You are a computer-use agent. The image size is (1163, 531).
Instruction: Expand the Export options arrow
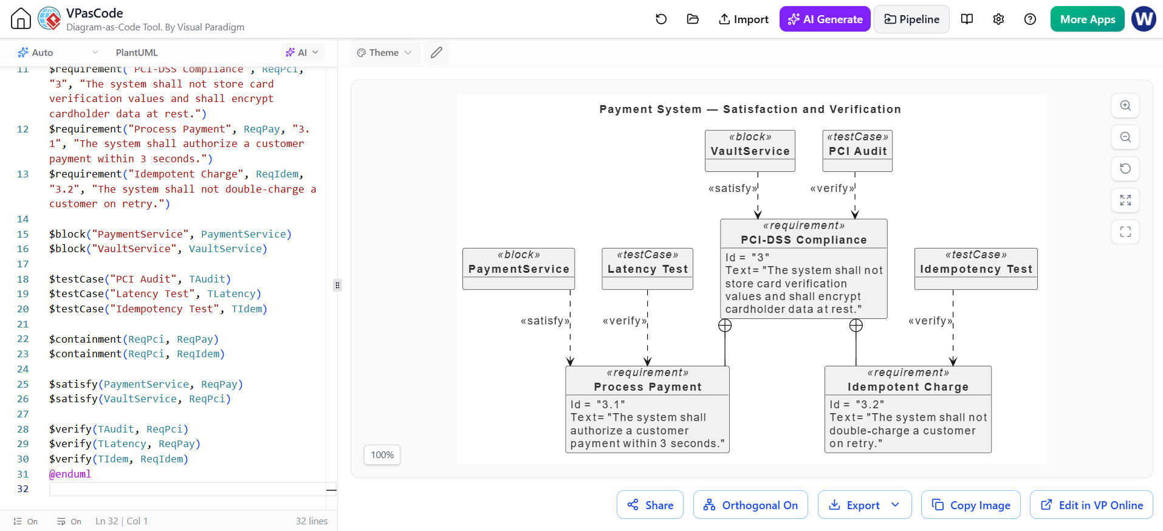tap(896, 505)
